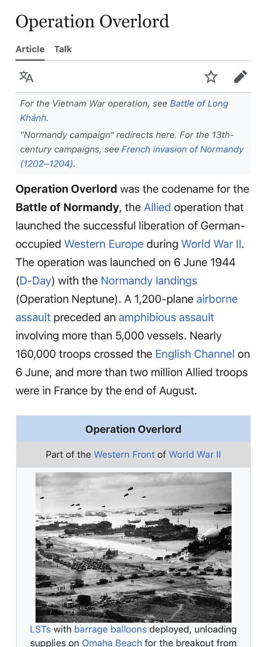The width and height of the screenshot is (260, 647).
Task: Visit the English Channel link
Action: click(x=195, y=354)
